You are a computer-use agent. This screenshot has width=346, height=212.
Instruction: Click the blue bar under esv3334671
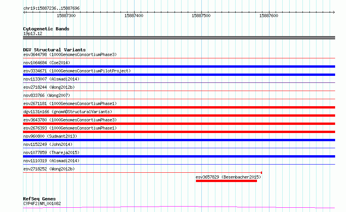[179, 75]
